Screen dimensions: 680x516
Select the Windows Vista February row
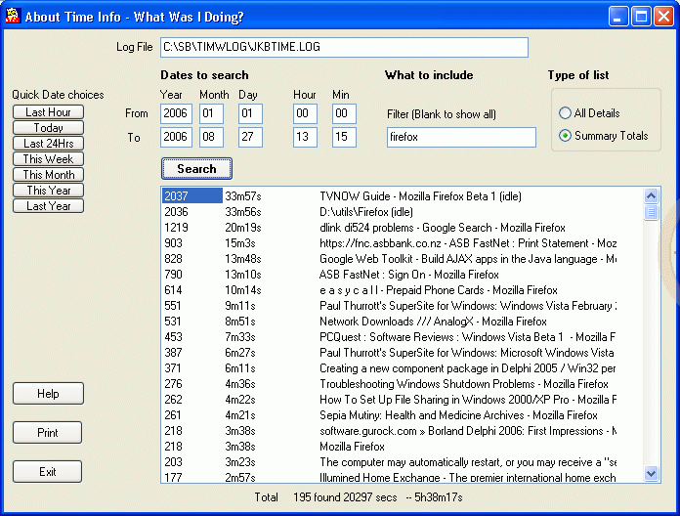point(402,306)
